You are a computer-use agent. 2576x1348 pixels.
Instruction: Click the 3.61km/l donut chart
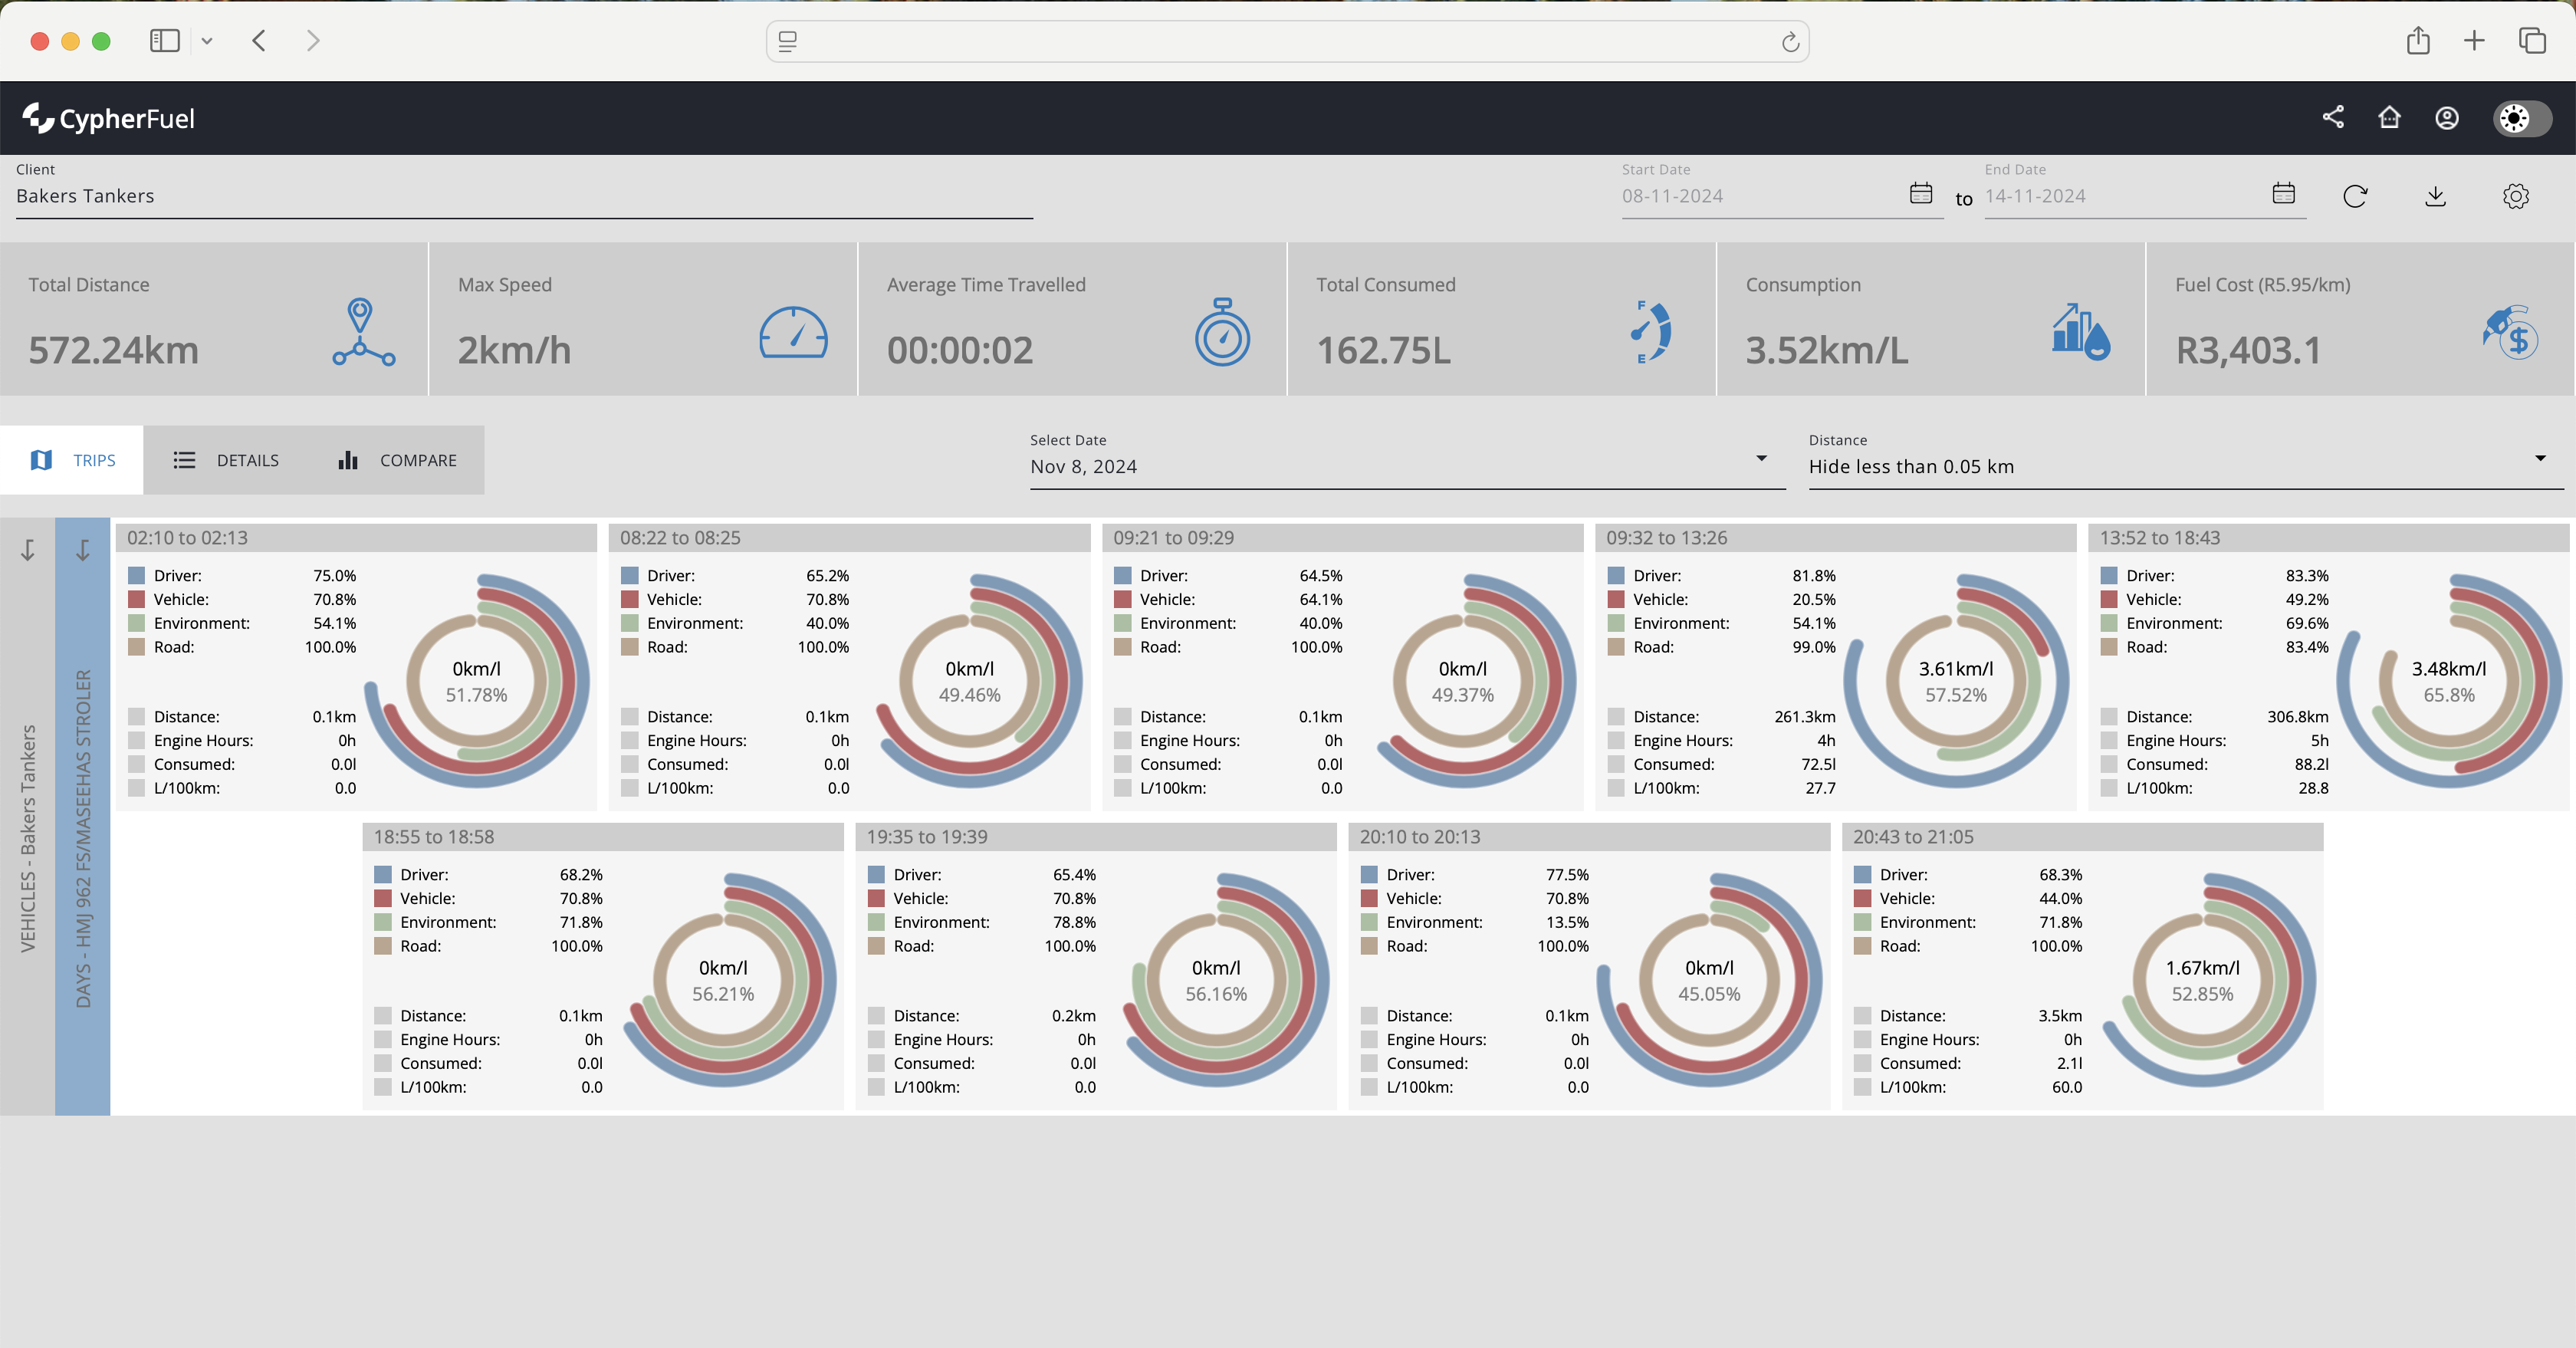(x=1955, y=681)
